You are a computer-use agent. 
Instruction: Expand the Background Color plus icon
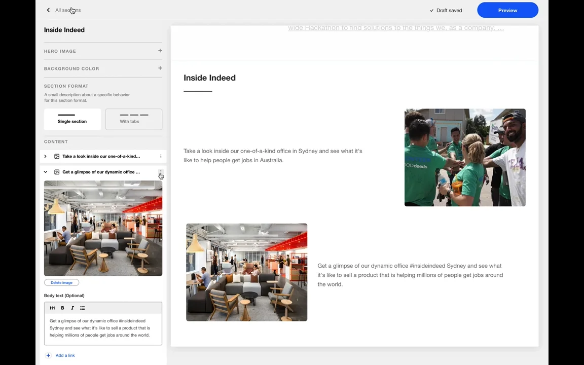coord(160,68)
